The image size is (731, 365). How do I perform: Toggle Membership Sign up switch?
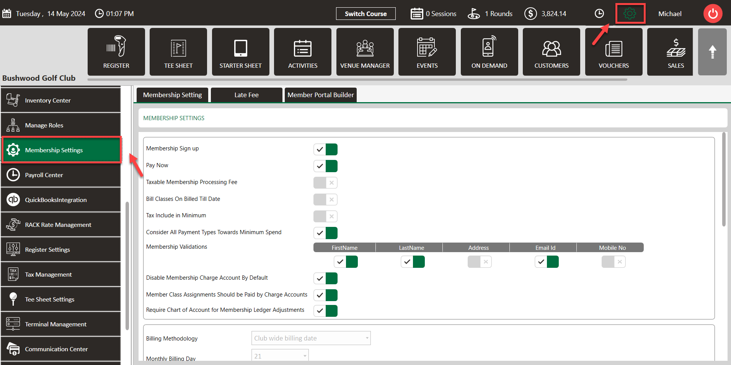click(x=325, y=149)
